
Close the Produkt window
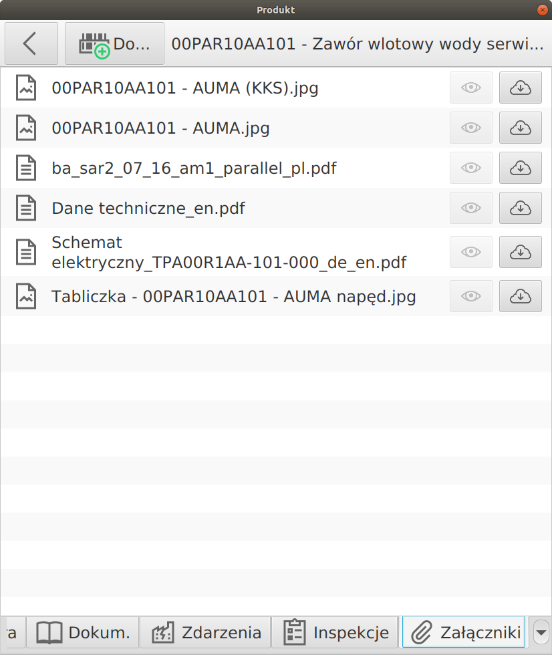point(542,10)
